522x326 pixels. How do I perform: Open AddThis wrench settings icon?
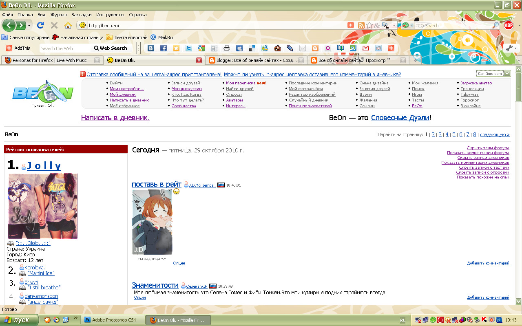point(510,48)
